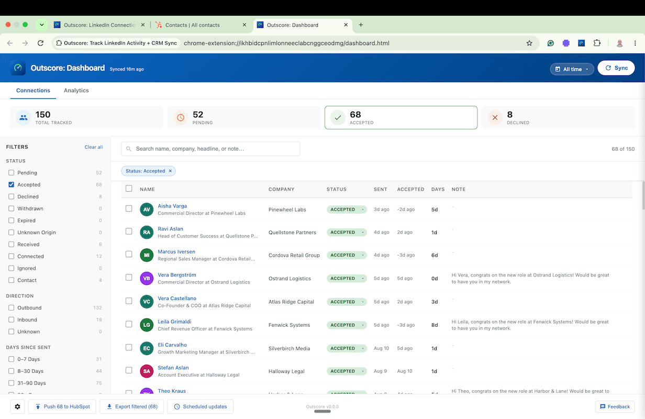This screenshot has height=419, width=645.
Task: Check the Connected status filter
Action: [12, 257]
